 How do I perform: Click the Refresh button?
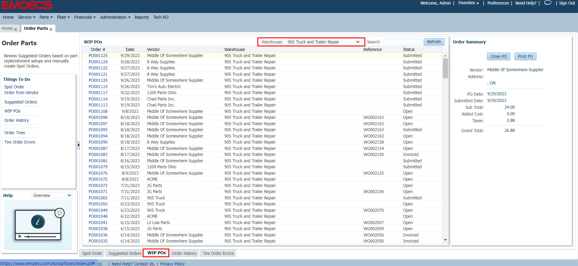(434, 42)
